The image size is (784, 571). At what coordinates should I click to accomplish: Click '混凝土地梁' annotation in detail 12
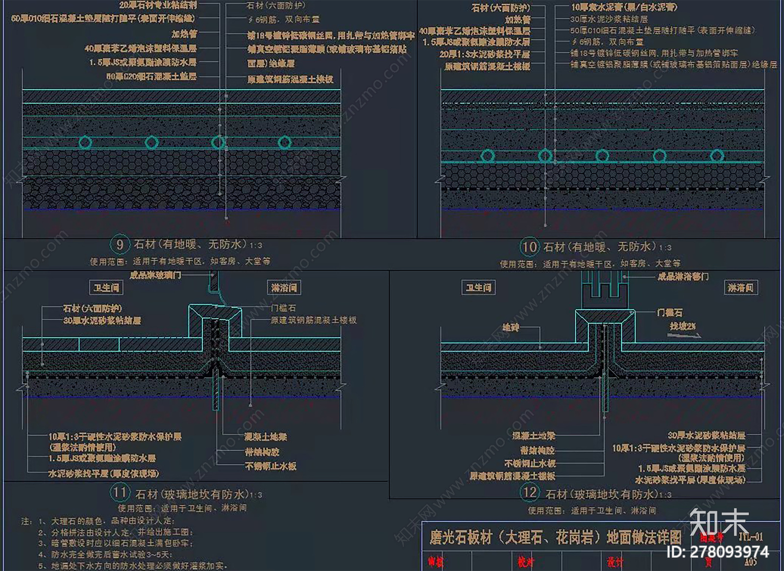[534, 436]
